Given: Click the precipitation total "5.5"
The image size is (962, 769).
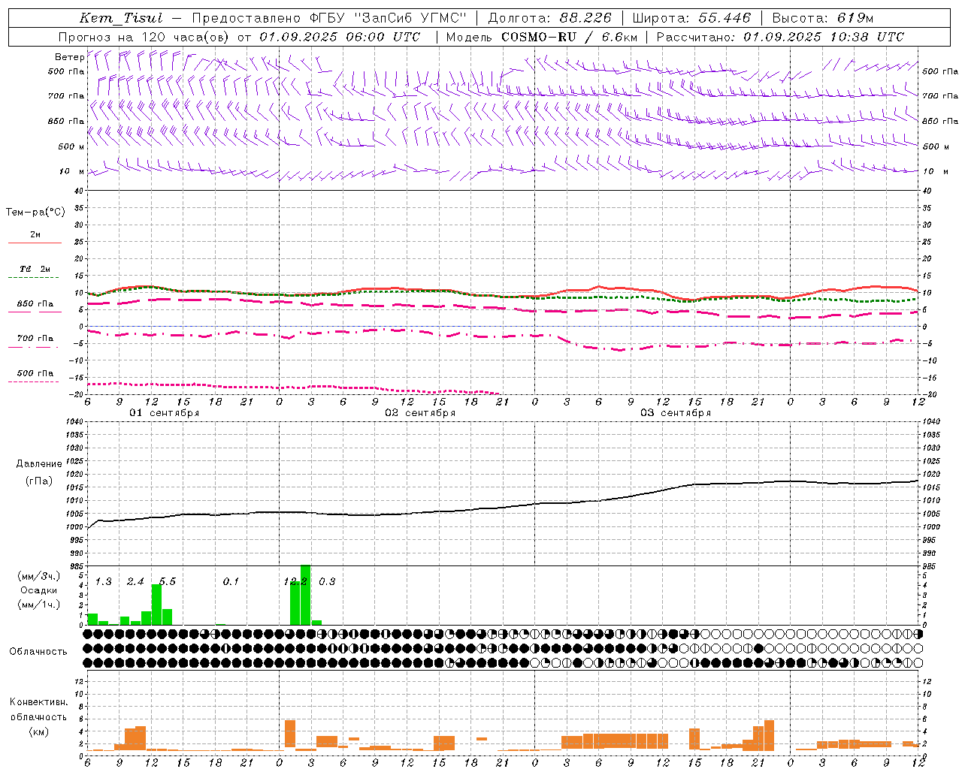Looking at the screenshot, I should click(168, 582).
